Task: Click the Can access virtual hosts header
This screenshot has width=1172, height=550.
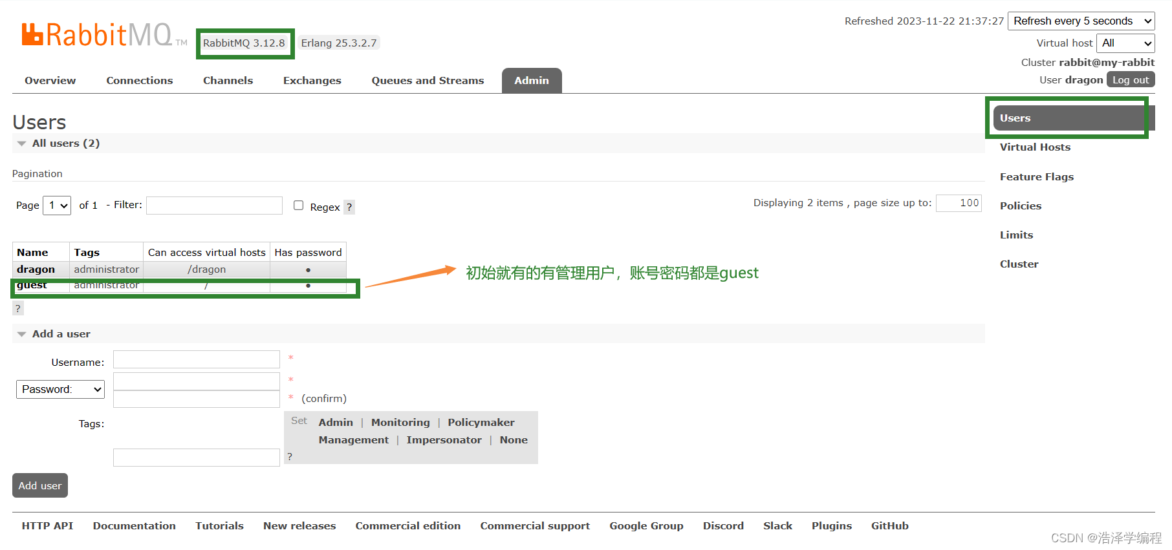Action: (206, 253)
